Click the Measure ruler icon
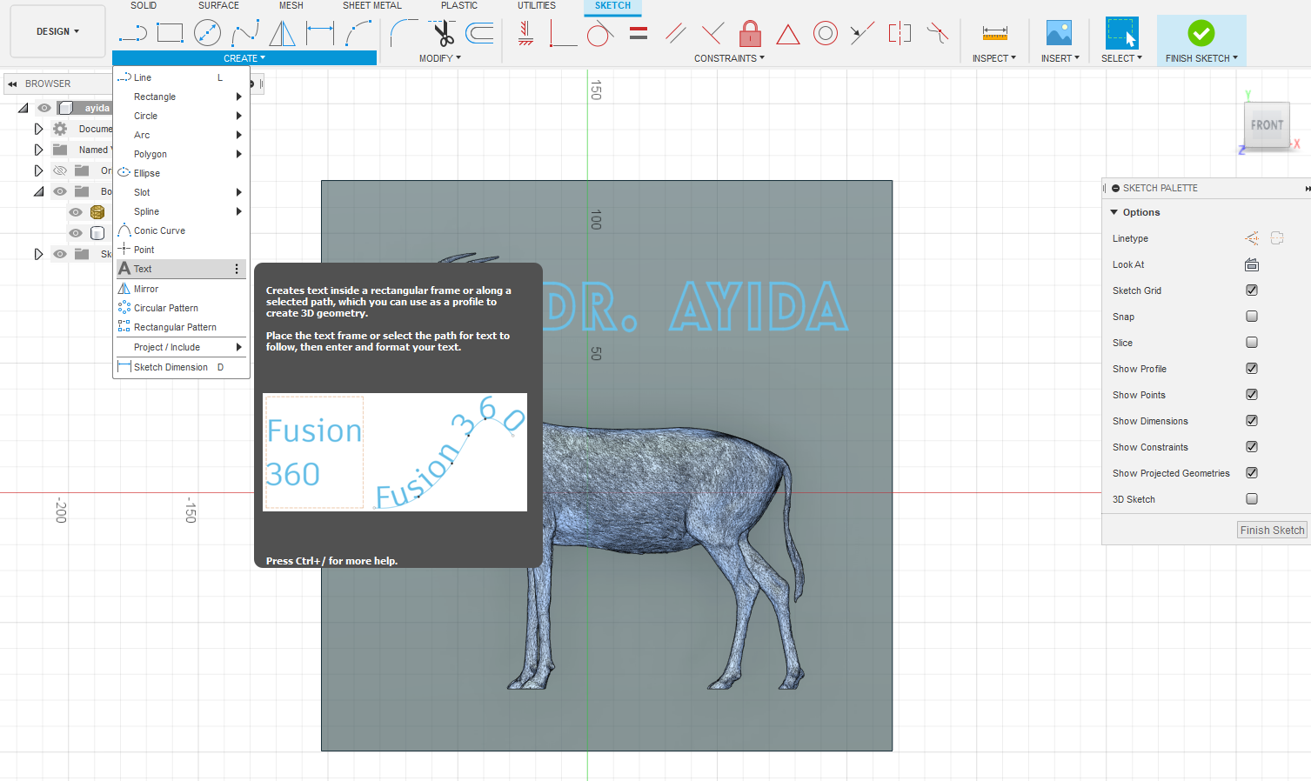This screenshot has height=781, width=1311. point(994,34)
